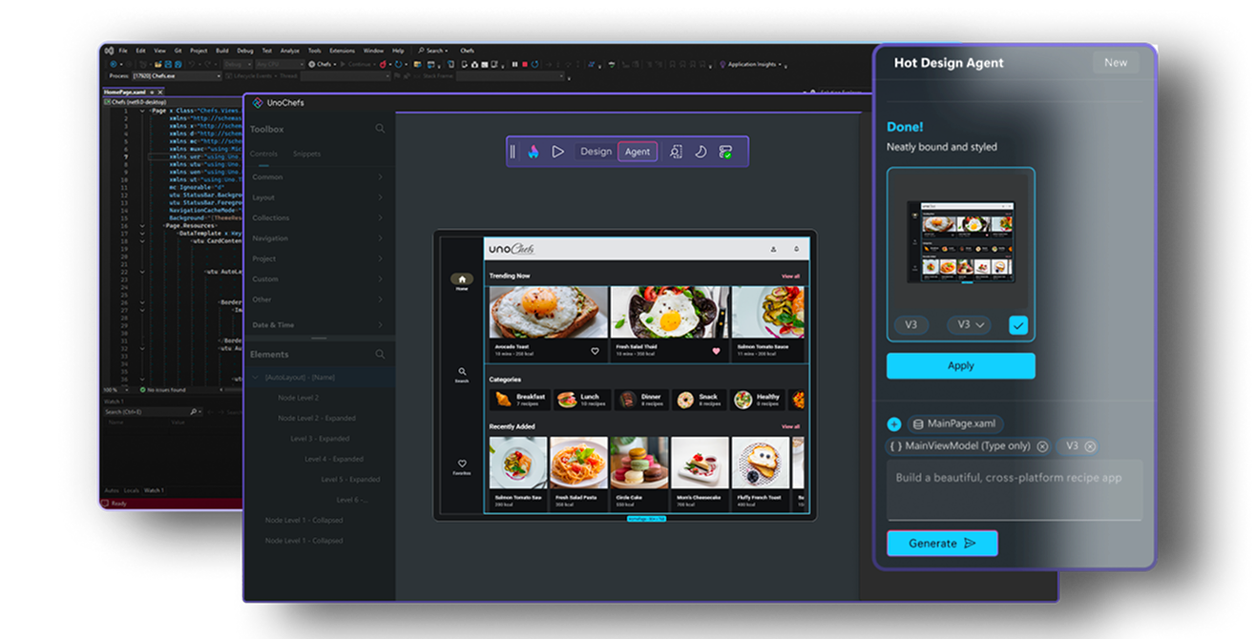Click the Apply button
1256x639 pixels.
click(x=960, y=366)
